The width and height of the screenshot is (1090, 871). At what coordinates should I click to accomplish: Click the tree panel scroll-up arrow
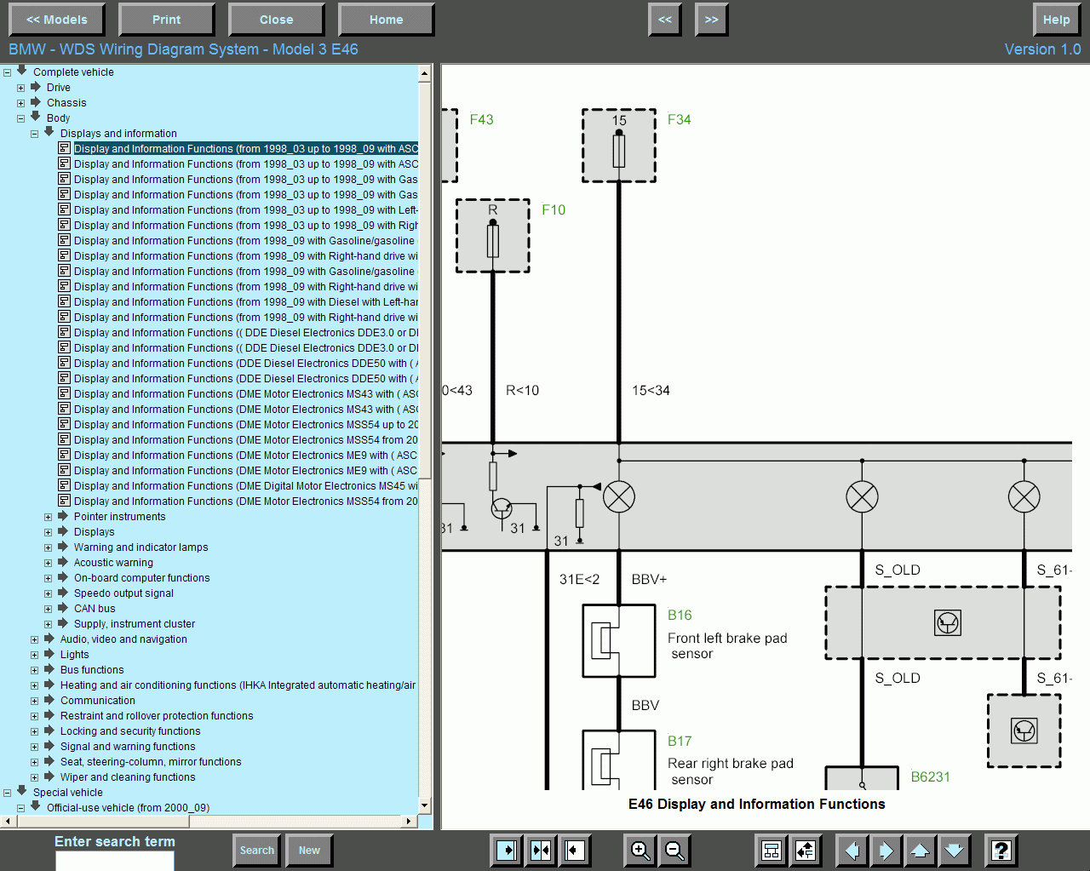point(424,73)
